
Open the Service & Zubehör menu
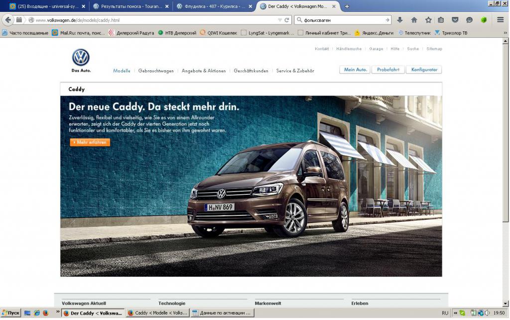click(x=295, y=71)
